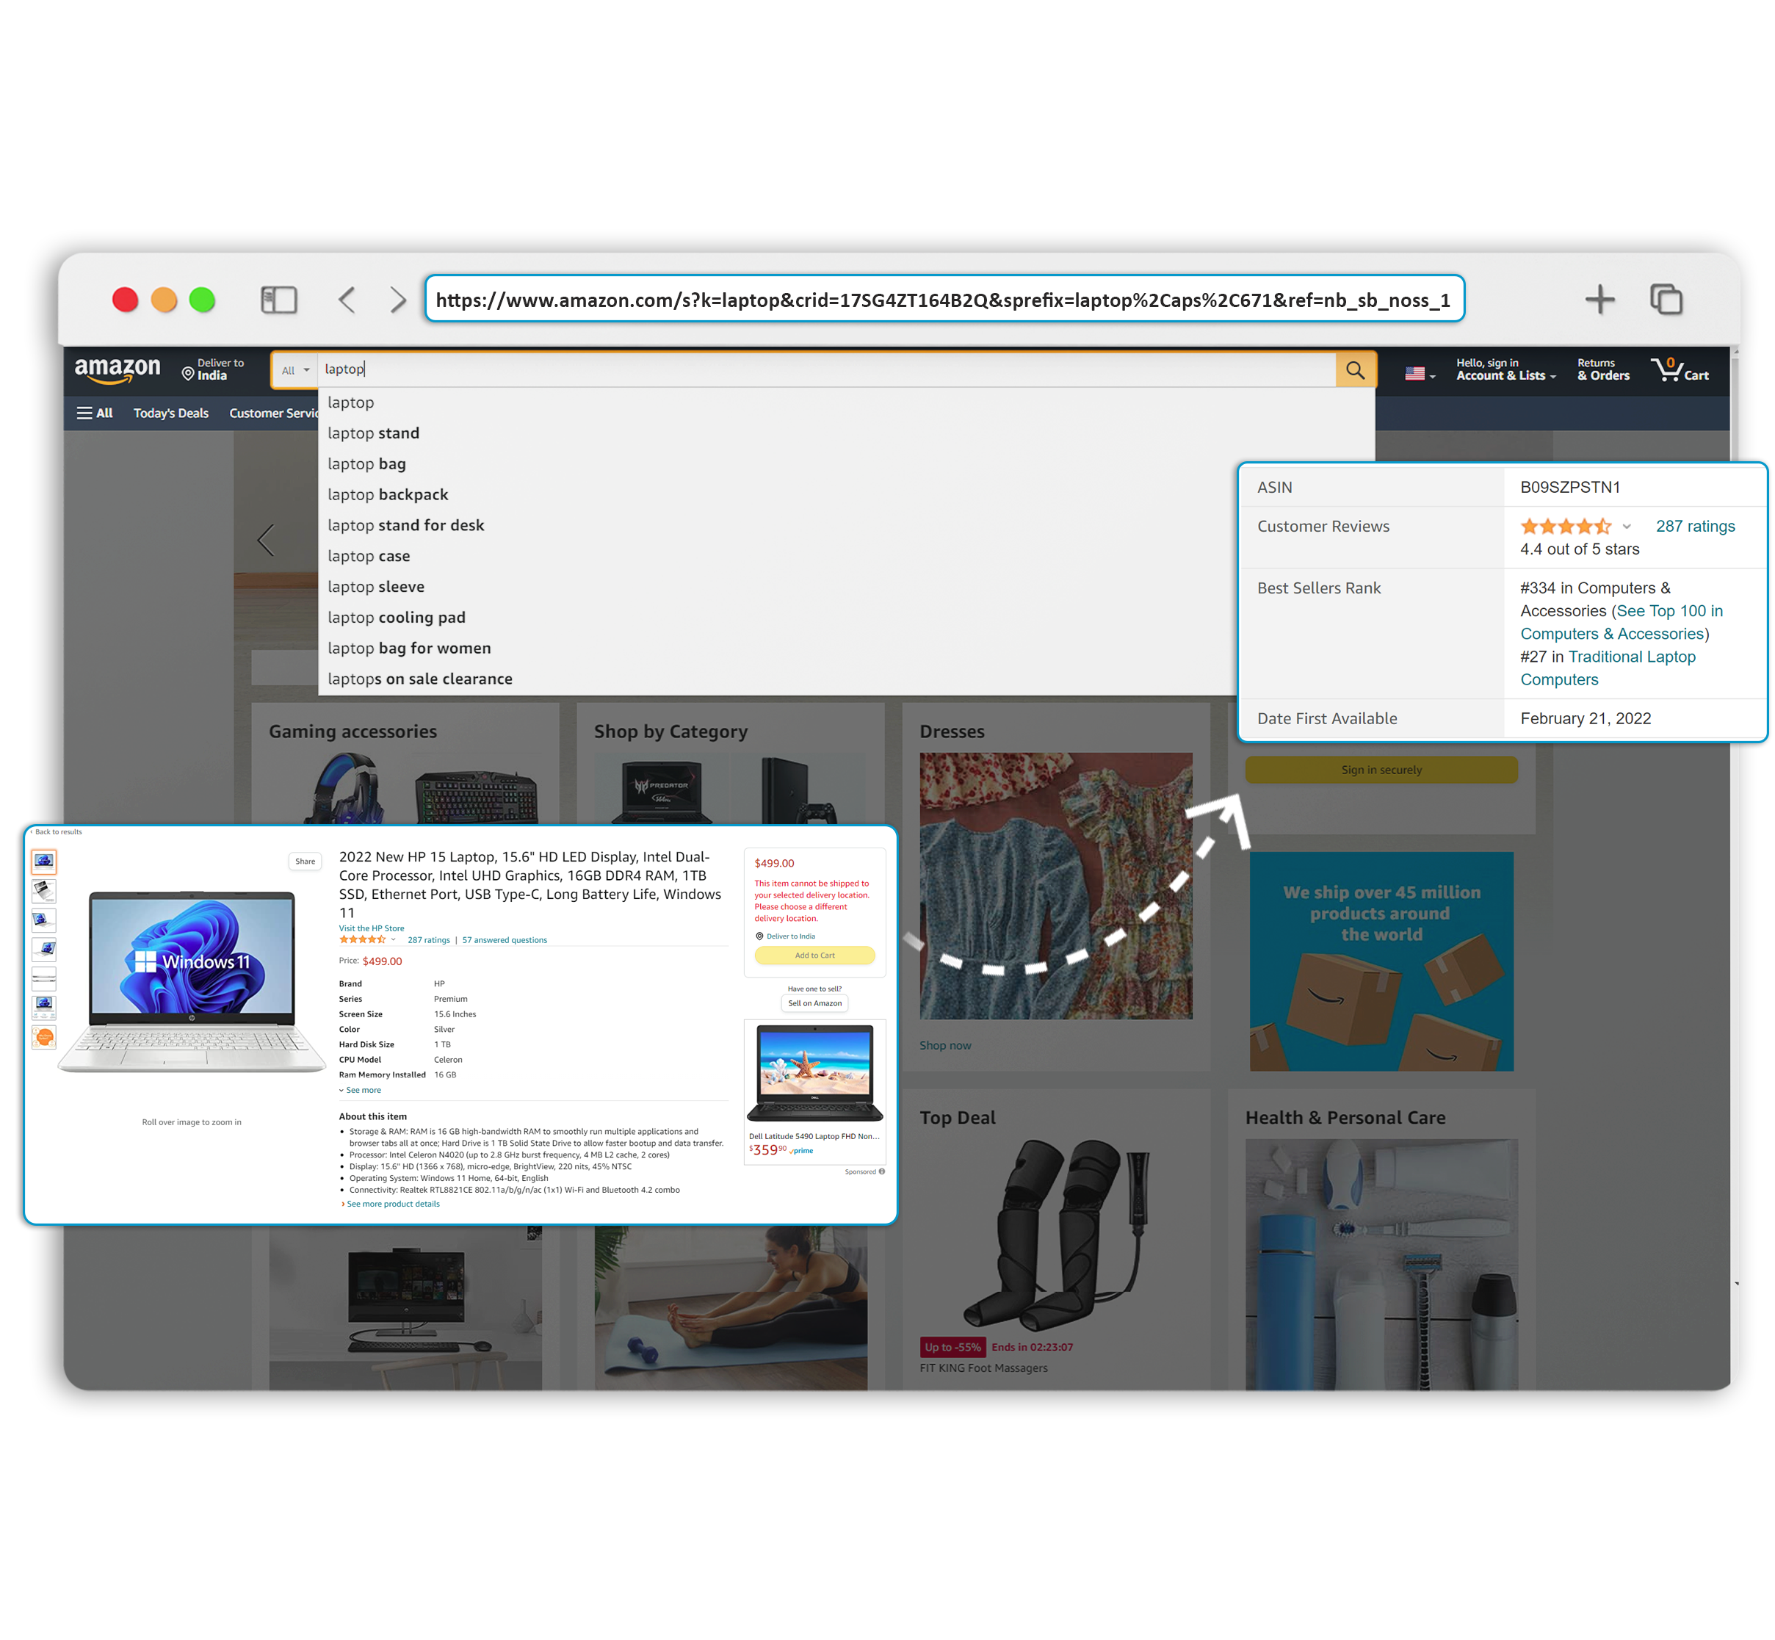Viewport: 1775px width, 1640px height.
Task: Open Today's Deals in the nav bar
Action: click(171, 413)
